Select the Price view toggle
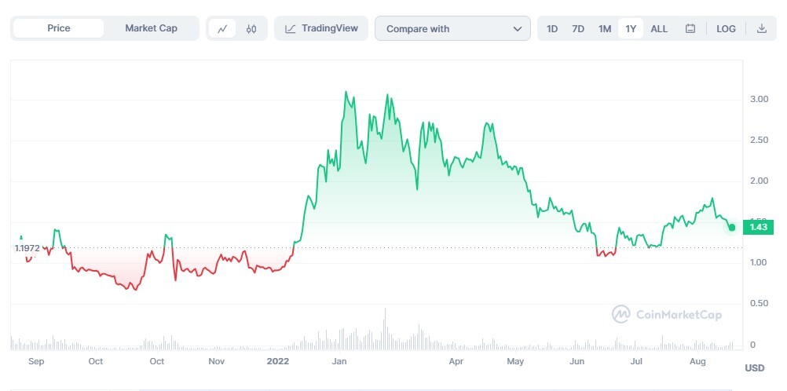 point(59,28)
